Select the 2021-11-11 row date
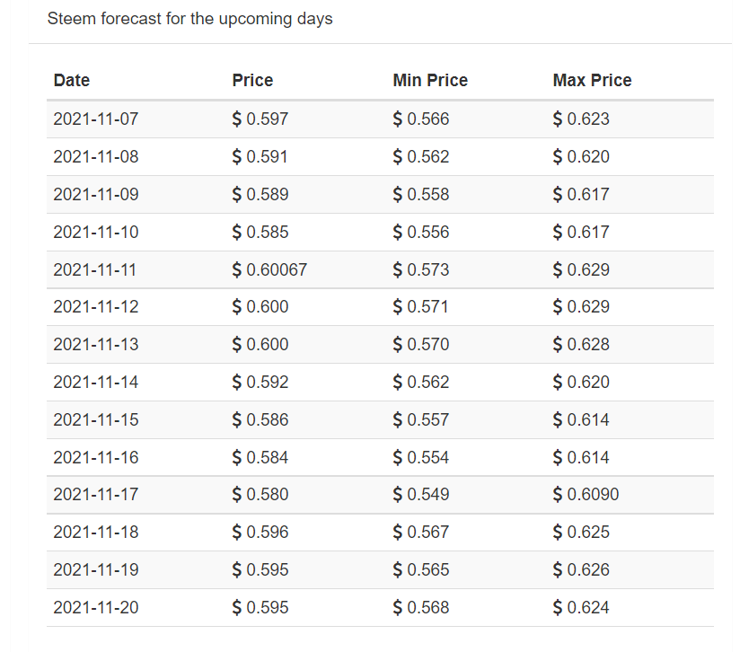This screenshot has width=740, height=652. (95, 269)
